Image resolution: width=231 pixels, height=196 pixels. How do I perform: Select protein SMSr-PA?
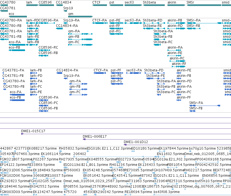[196, 103]
